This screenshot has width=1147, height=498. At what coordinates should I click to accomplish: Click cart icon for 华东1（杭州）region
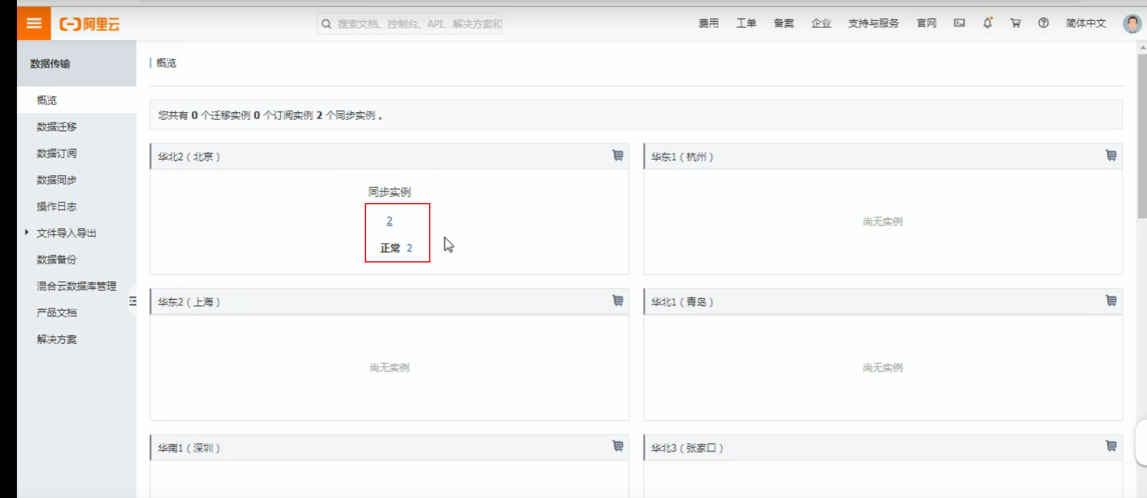[1111, 156]
